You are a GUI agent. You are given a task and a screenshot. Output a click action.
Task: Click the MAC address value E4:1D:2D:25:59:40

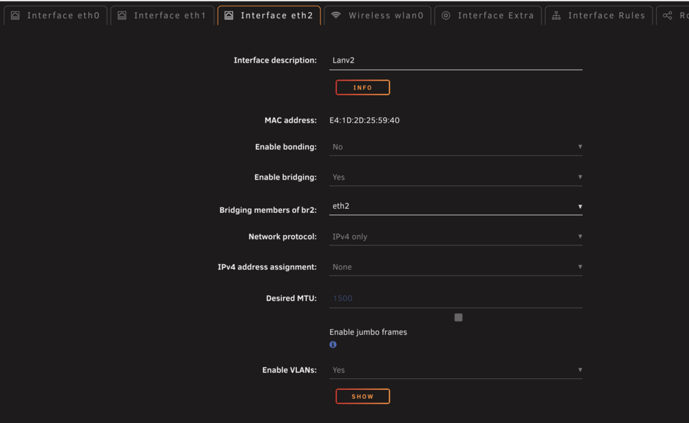(364, 121)
